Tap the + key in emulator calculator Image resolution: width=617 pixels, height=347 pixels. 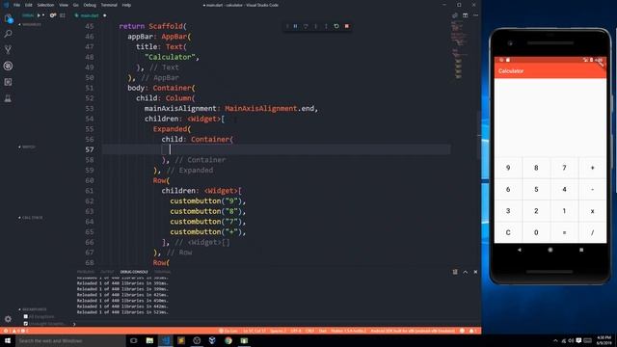tap(592, 168)
